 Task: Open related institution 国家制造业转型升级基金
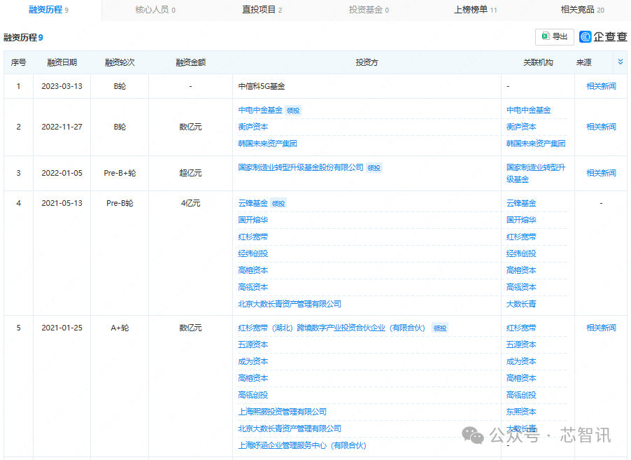coord(536,173)
